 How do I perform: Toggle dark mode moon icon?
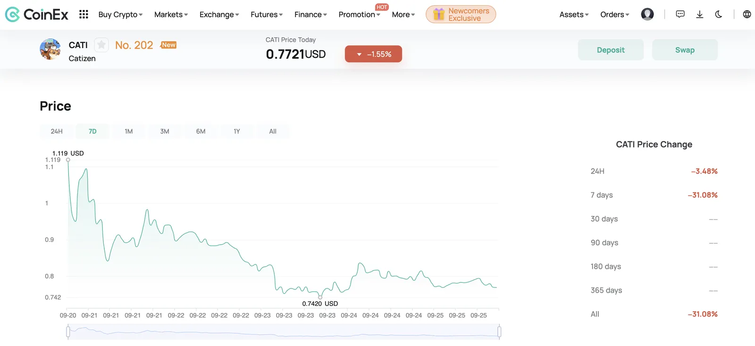[719, 14]
